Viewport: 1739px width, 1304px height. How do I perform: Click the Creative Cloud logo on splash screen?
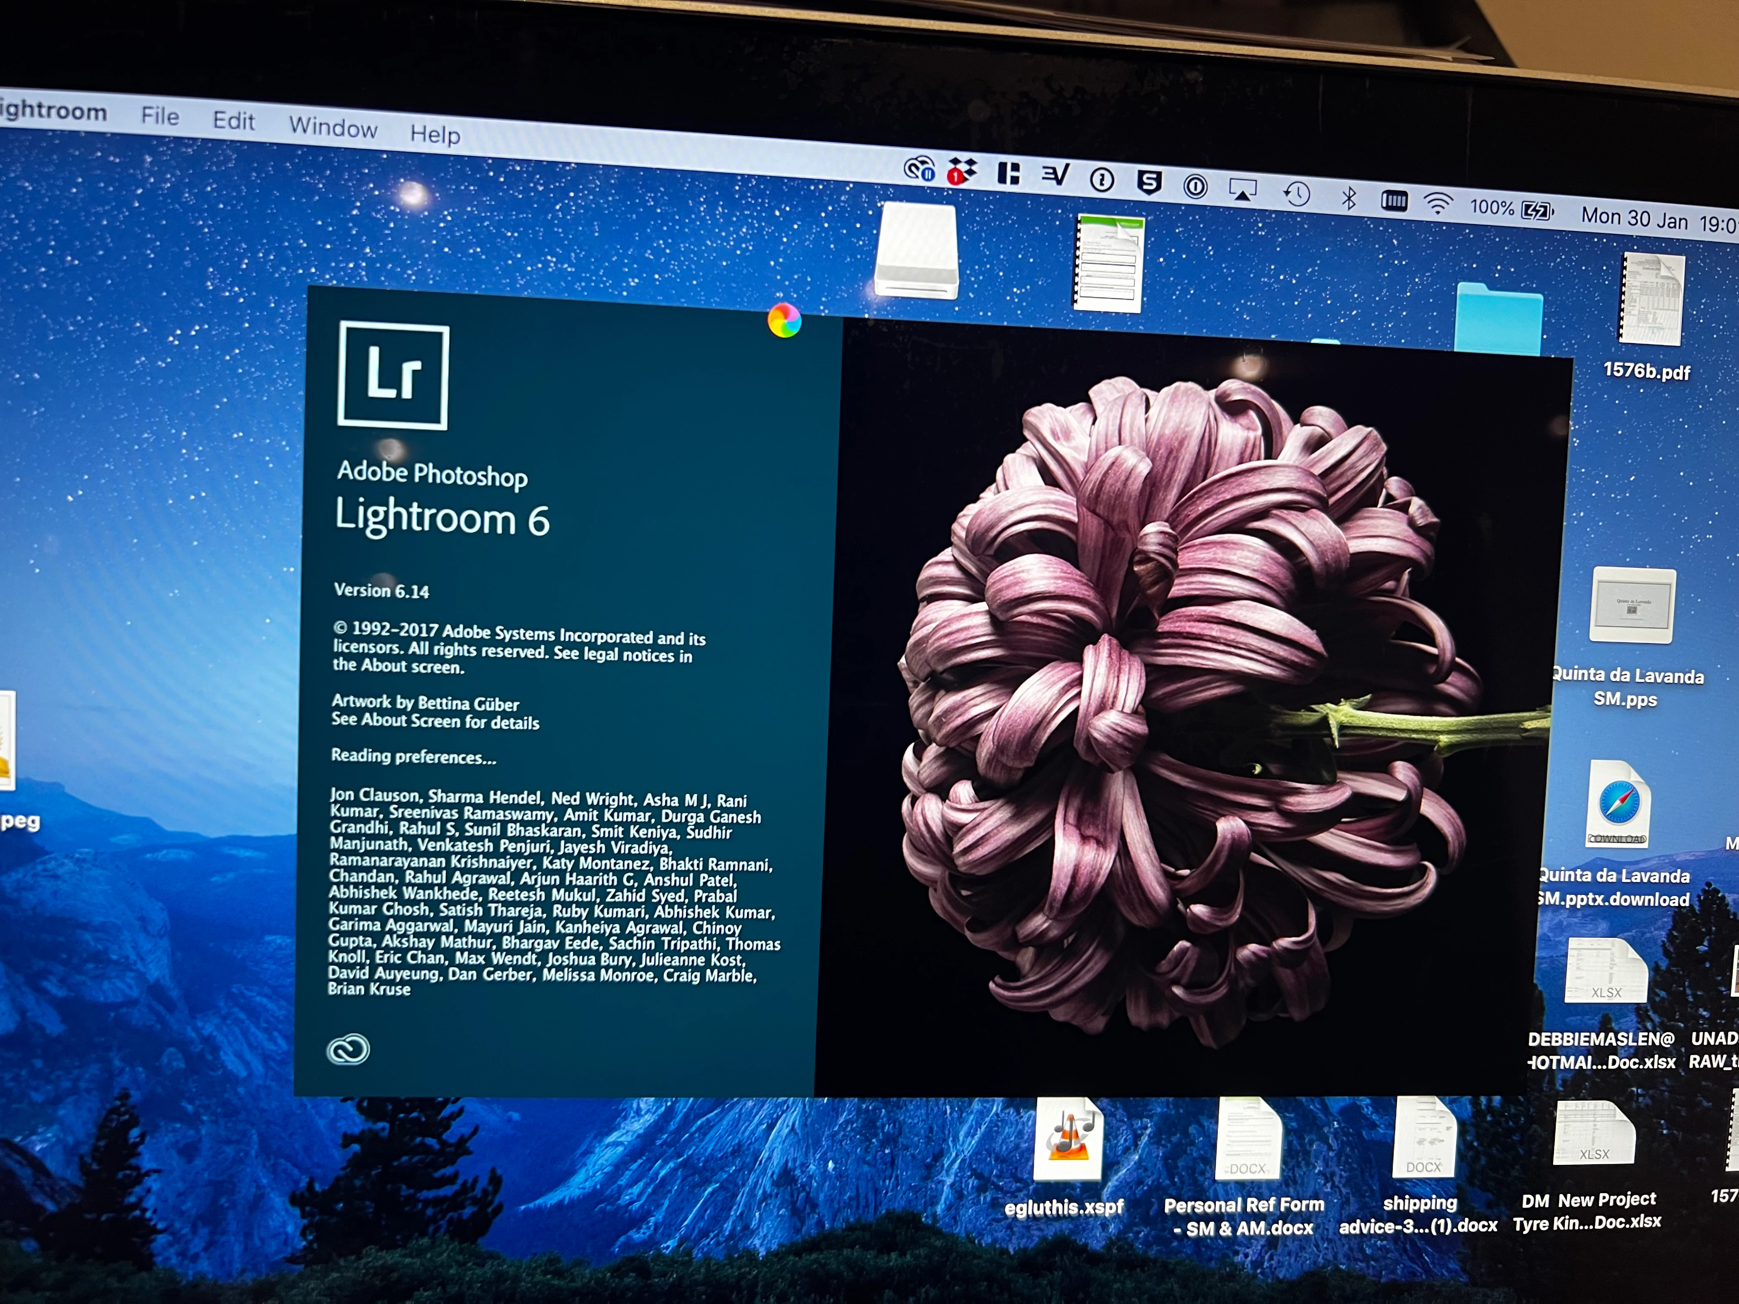[x=348, y=1049]
